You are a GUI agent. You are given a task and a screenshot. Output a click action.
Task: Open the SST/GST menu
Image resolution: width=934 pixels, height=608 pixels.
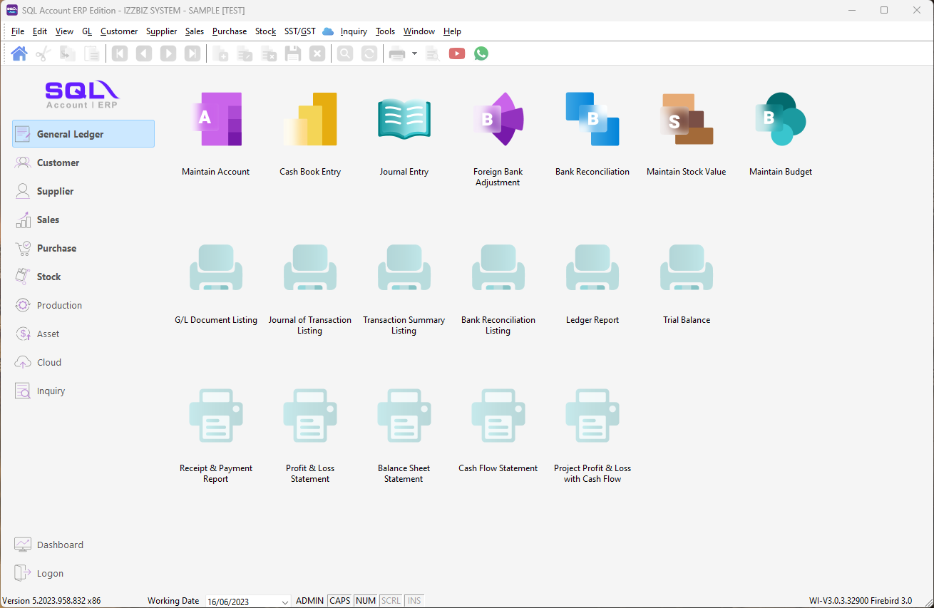click(300, 31)
